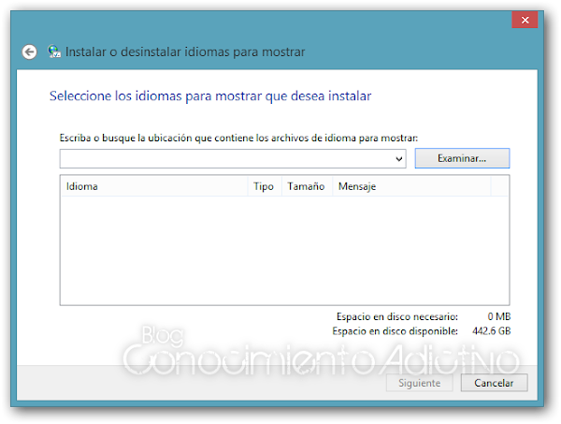Close the language installation wizard window
The width and height of the screenshot is (561, 424).
coord(525,20)
